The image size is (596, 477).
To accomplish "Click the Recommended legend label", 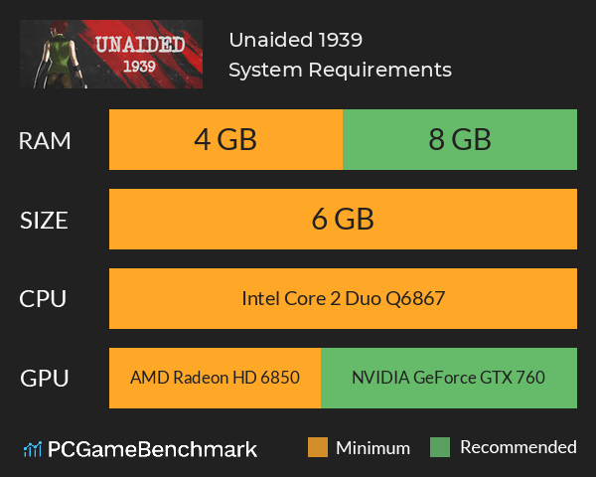I will pos(519,447).
